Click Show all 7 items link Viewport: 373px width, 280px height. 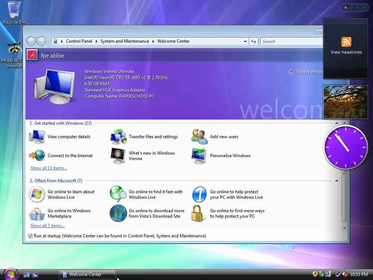point(48,226)
